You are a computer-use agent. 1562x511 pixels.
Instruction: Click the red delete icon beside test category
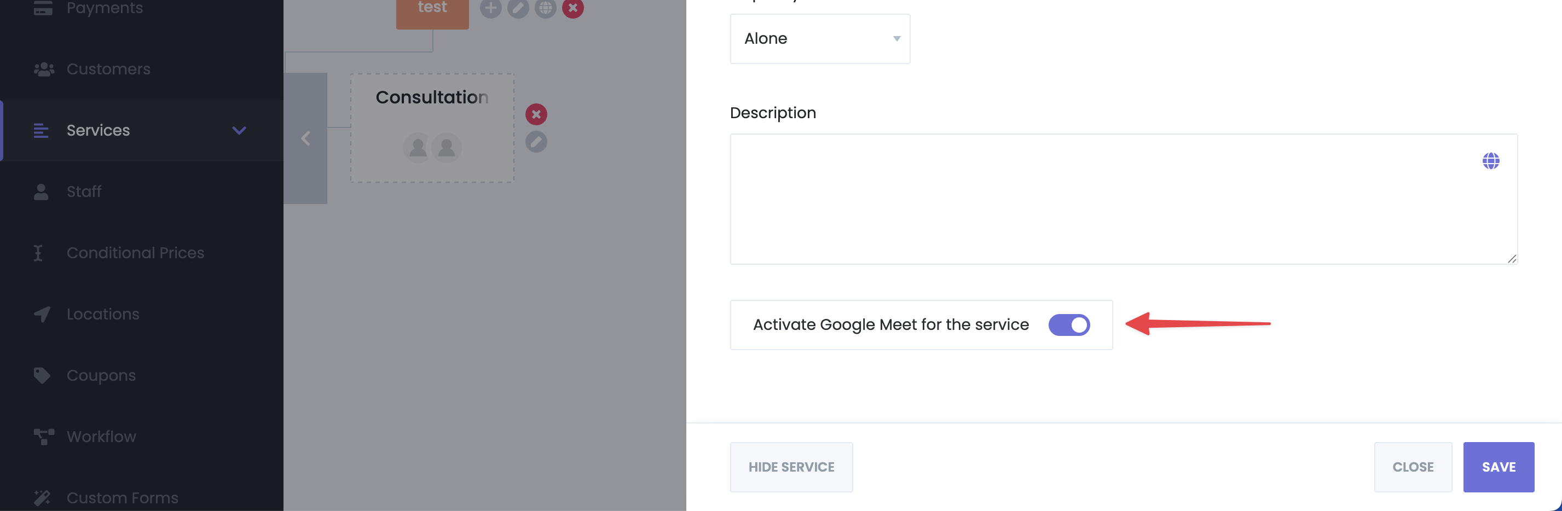tap(572, 8)
